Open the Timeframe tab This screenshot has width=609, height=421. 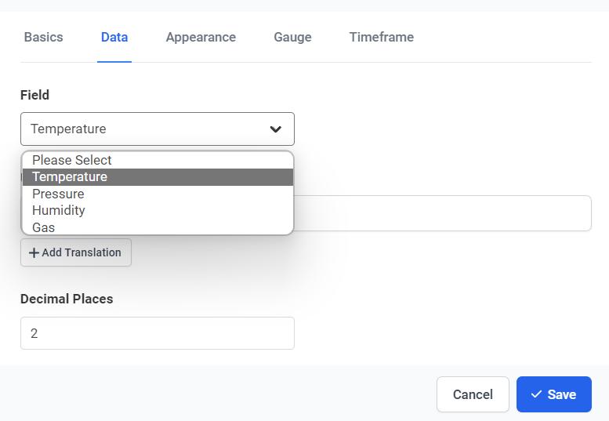[382, 37]
